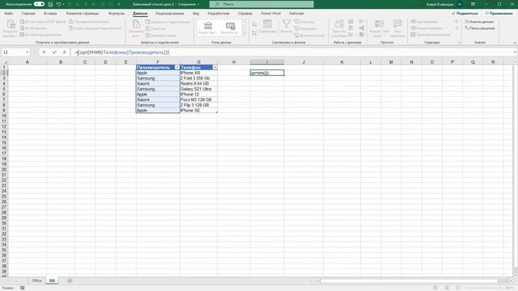Click Из Интернета icon
The width and height of the screenshot is (518, 291).
(22, 28)
